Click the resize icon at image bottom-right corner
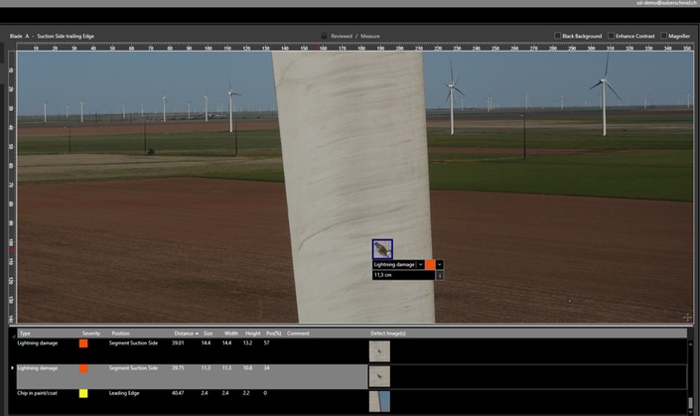700x416 pixels. [687, 317]
